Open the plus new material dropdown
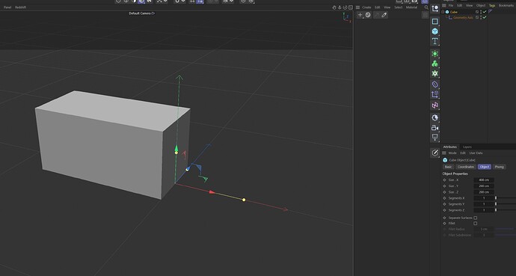 coord(360,15)
